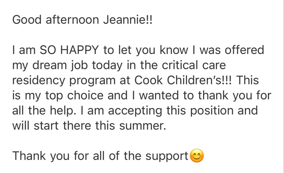This screenshot has width=284, height=173.
Task: Click the smiling face emoji
Action: 197,156
